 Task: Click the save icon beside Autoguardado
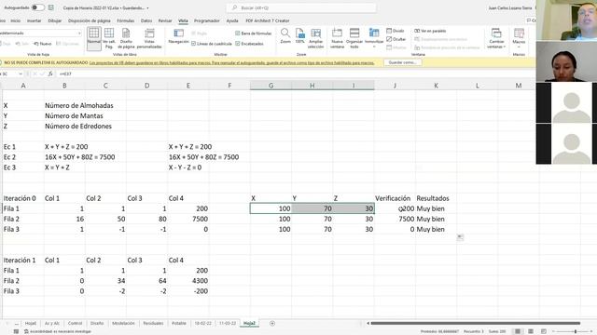point(51,7)
